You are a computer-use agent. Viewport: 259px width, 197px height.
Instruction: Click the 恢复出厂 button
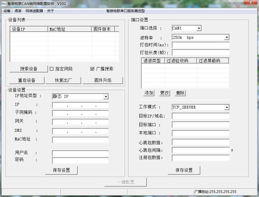tap(63, 80)
